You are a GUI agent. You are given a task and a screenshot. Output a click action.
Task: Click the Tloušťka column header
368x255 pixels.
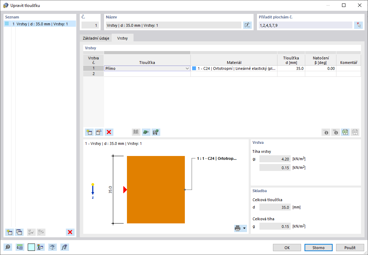(x=147, y=60)
